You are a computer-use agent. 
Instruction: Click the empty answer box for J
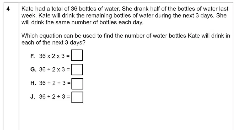[x=77, y=97]
